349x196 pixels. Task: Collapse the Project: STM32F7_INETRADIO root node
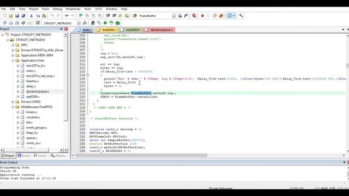tap(2, 35)
